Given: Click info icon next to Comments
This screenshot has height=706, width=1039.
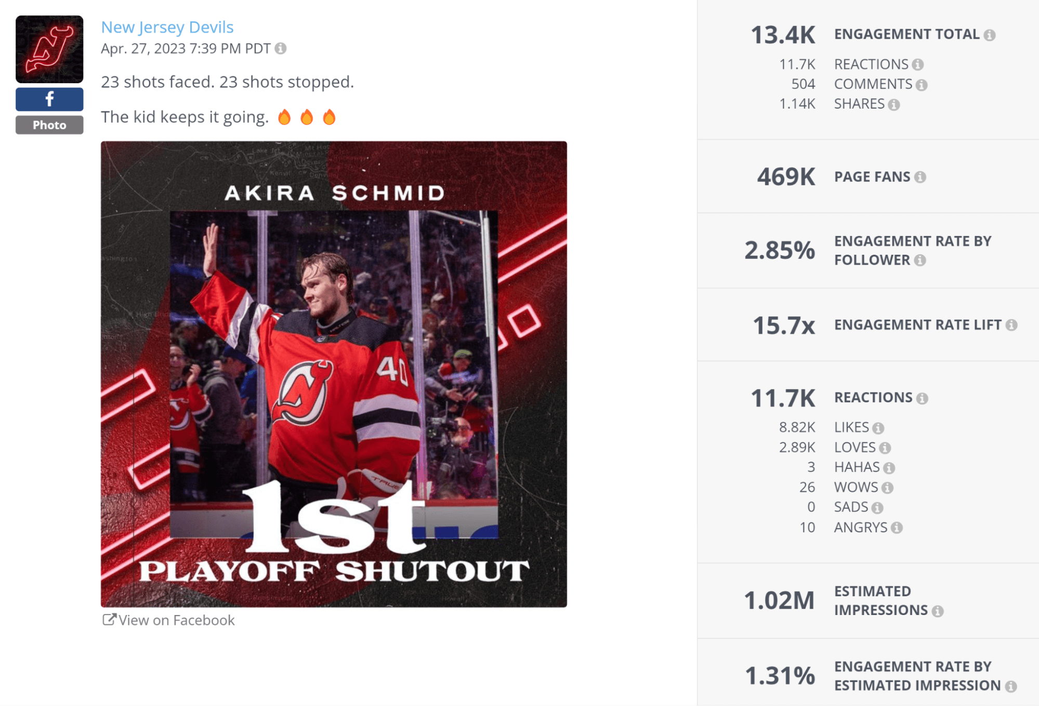Looking at the screenshot, I should pos(922,85).
